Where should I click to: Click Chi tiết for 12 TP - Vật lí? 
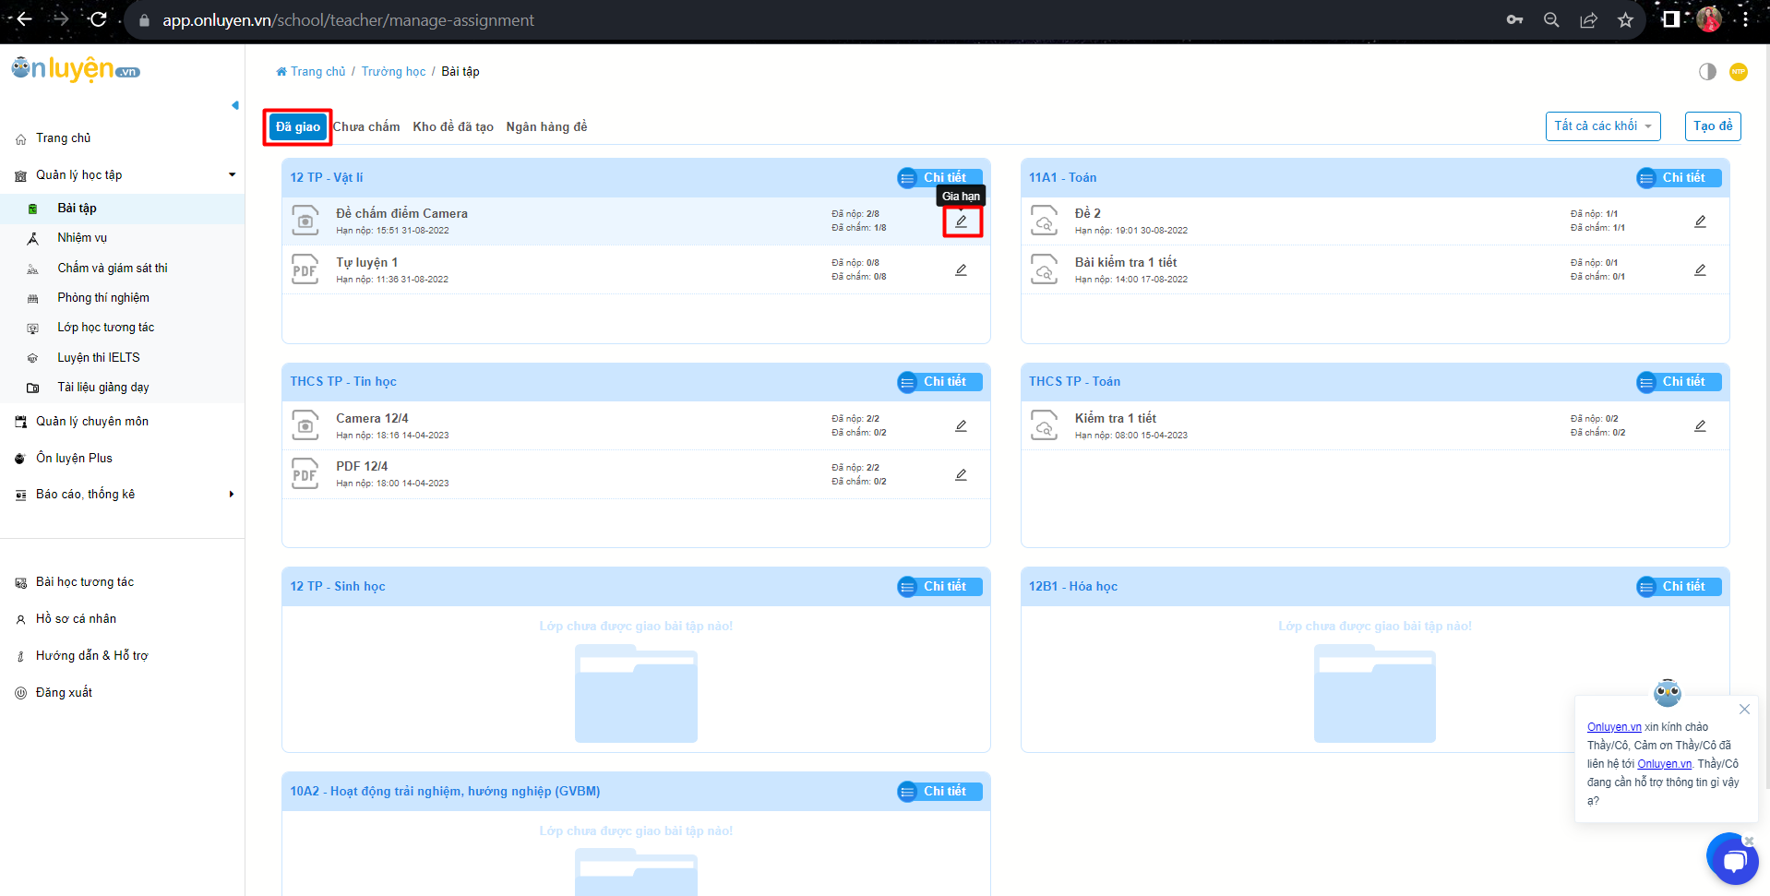[x=939, y=178]
